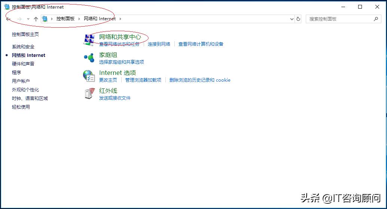
Task: Expand chevron before 控制面板 breadcrumb
Action: pos(52,19)
